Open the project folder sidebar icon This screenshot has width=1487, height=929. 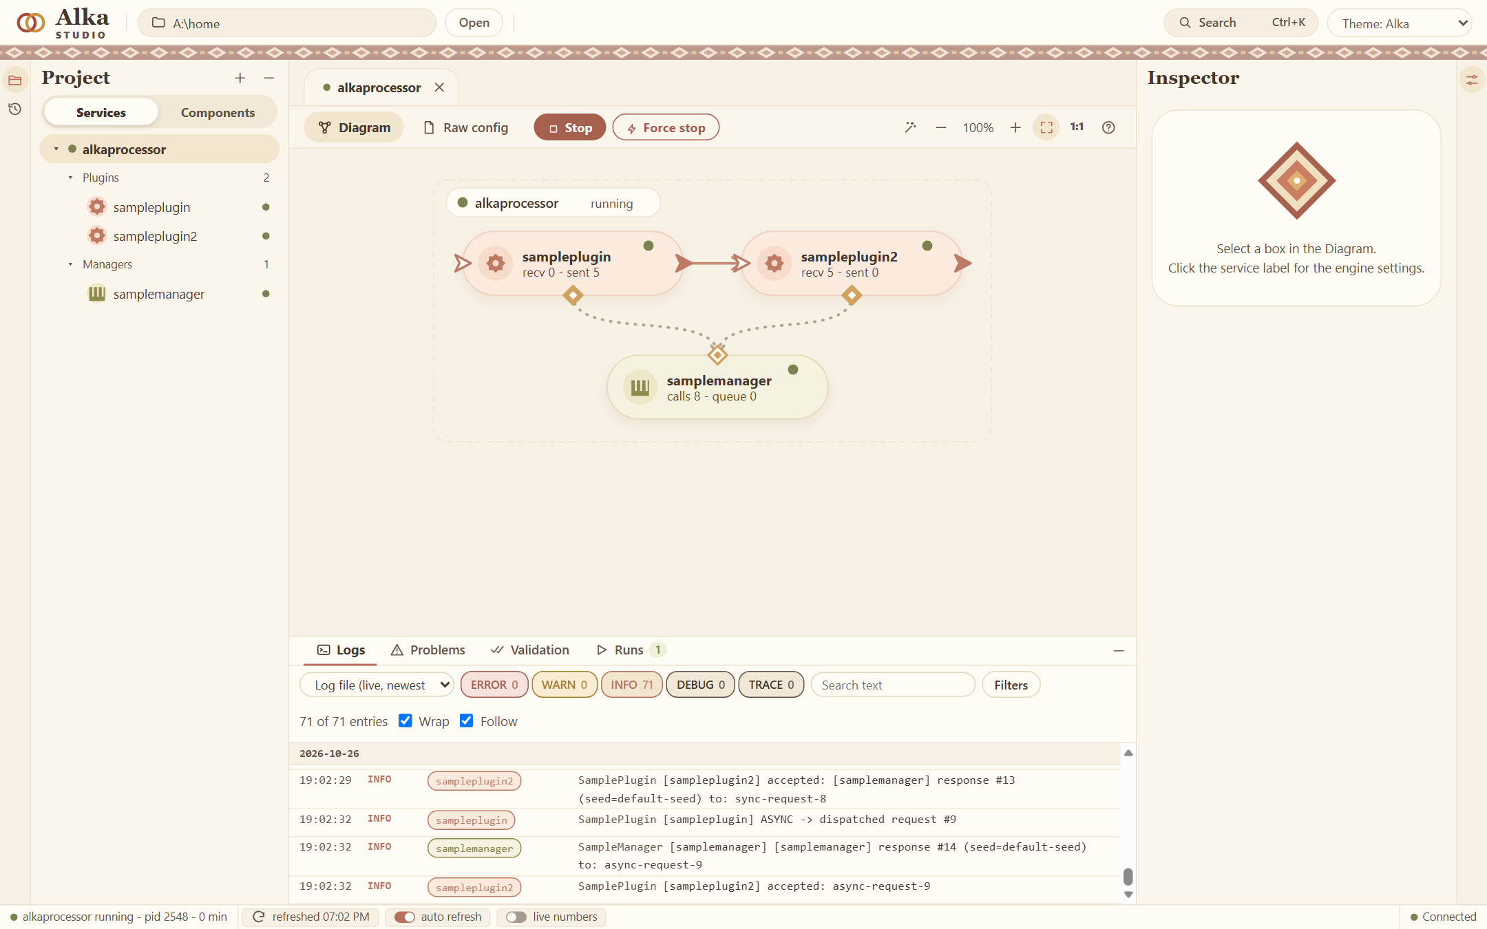pyautogui.click(x=14, y=81)
